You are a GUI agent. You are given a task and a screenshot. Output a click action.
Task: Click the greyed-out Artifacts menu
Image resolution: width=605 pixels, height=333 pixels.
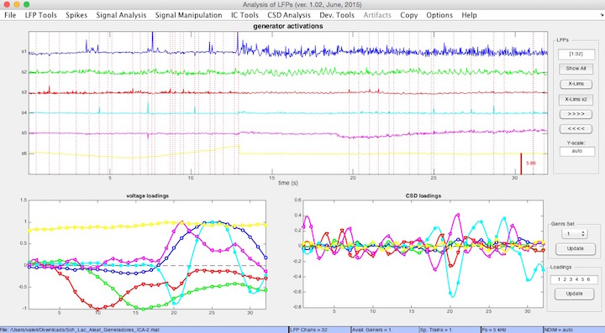coord(377,15)
